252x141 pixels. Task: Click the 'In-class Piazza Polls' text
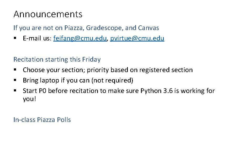[x=42, y=120]
